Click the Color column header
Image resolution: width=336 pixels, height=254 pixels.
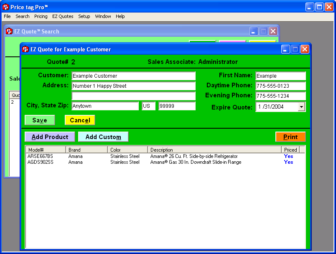127,150
